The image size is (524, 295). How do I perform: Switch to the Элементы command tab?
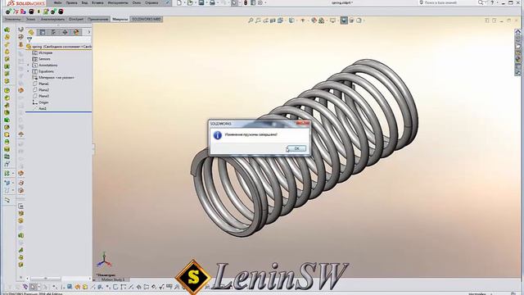[x=12, y=20]
